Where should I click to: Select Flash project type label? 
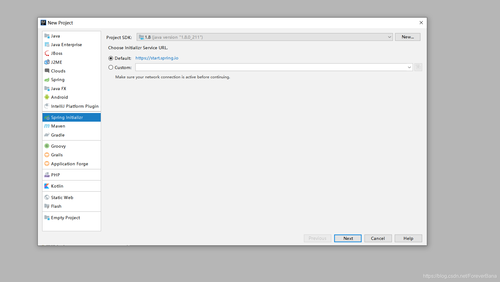pyautogui.click(x=56, y=206)
